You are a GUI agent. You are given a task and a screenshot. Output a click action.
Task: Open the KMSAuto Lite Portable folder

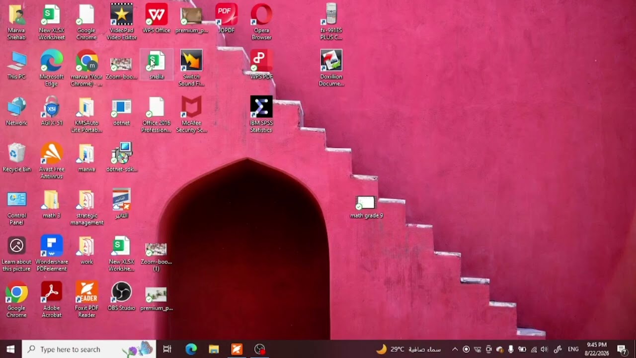86,115
